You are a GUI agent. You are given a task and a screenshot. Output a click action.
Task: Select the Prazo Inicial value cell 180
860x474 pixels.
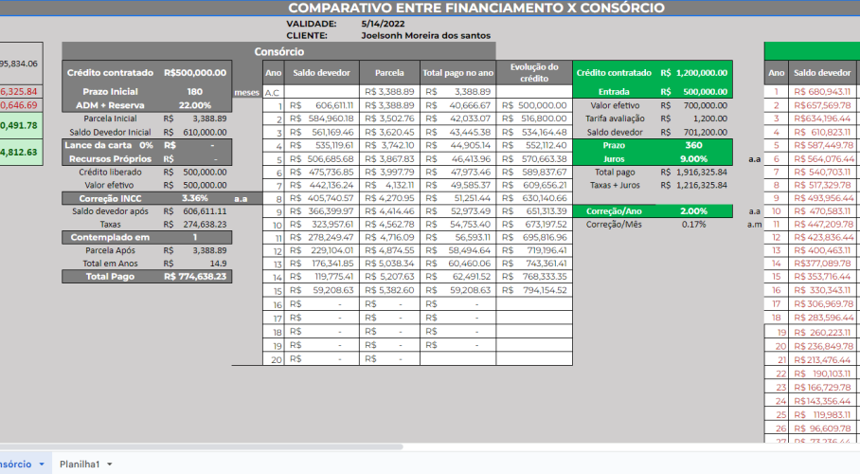[194, 91]
